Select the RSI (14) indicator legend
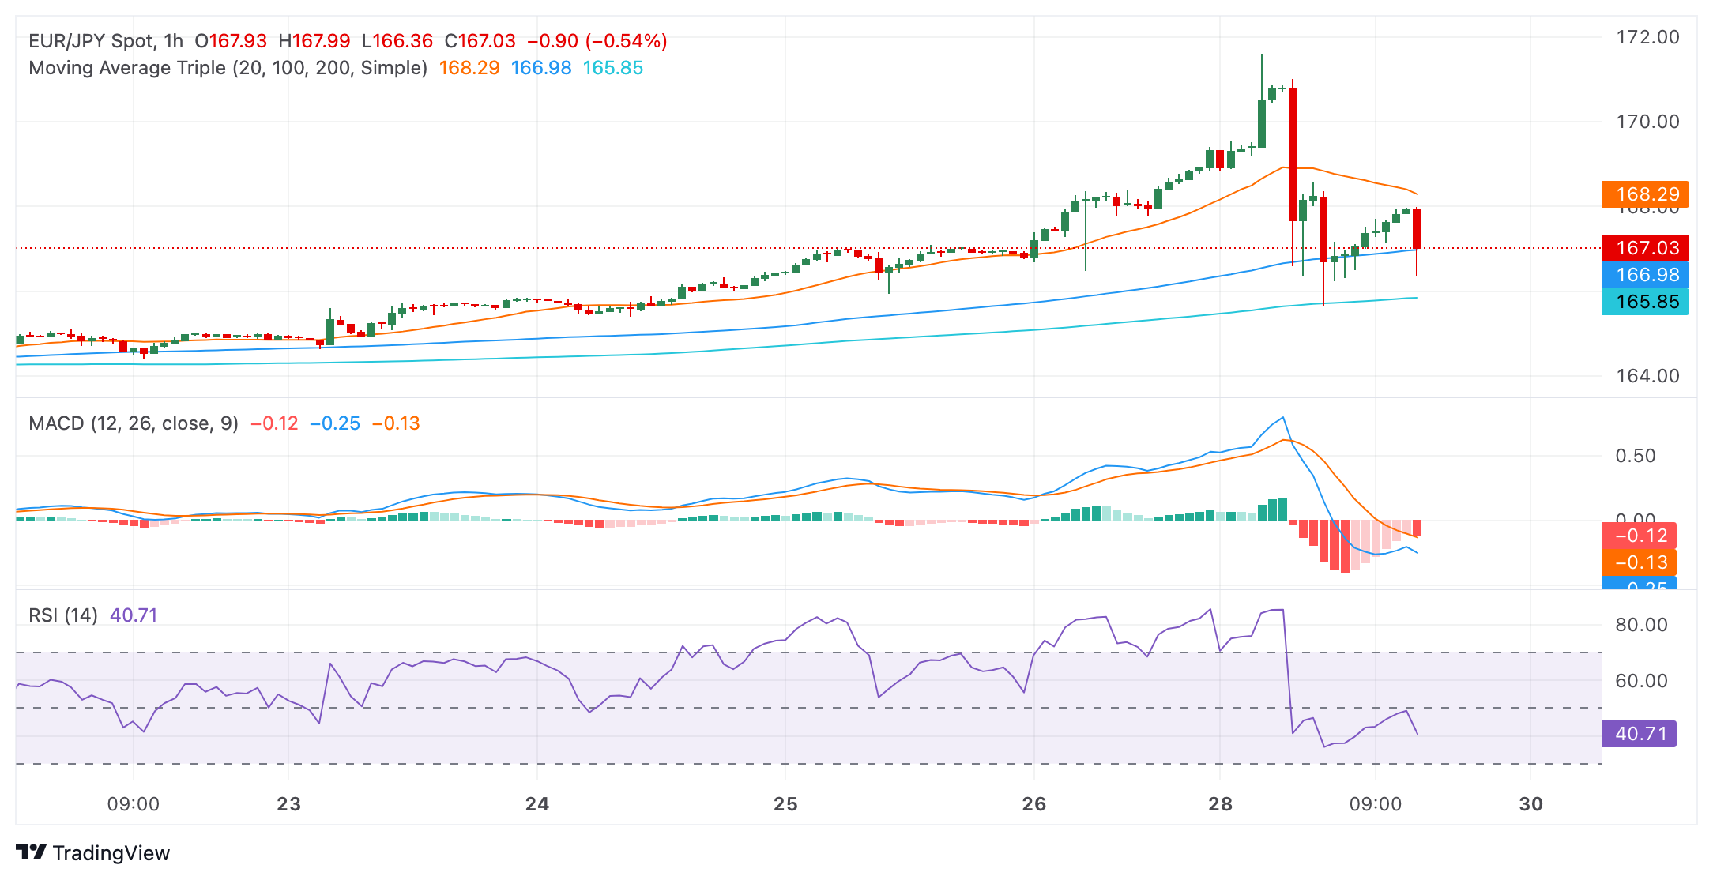Image resolution: width=1713 pixels, height=880 pixels. point(63,615)
